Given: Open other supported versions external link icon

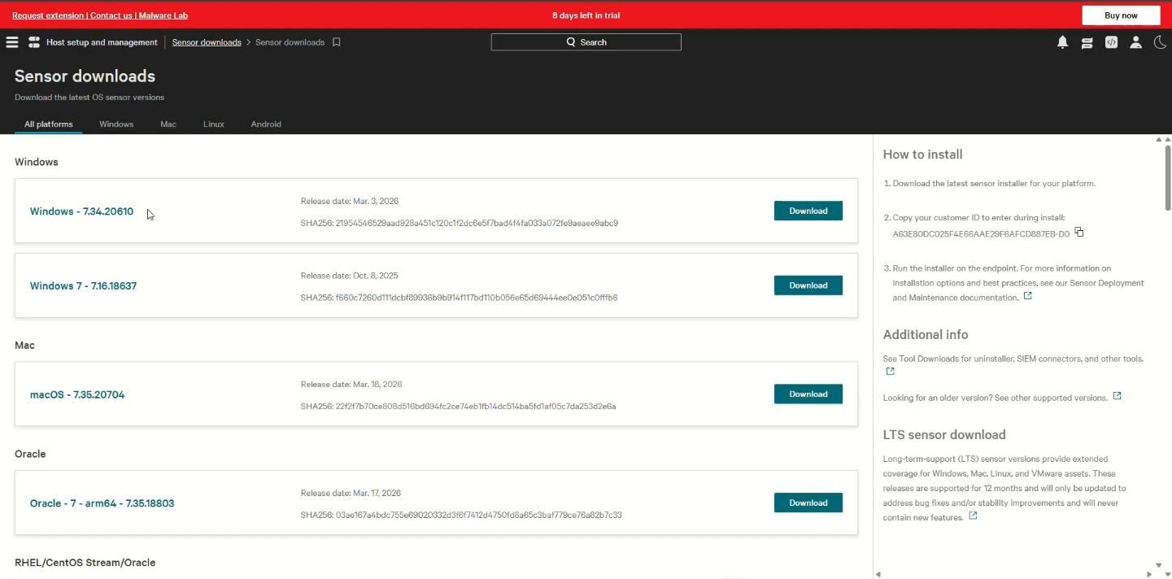Looking at the screenshot, I should pyautogui.click(x=1118, y=396).
